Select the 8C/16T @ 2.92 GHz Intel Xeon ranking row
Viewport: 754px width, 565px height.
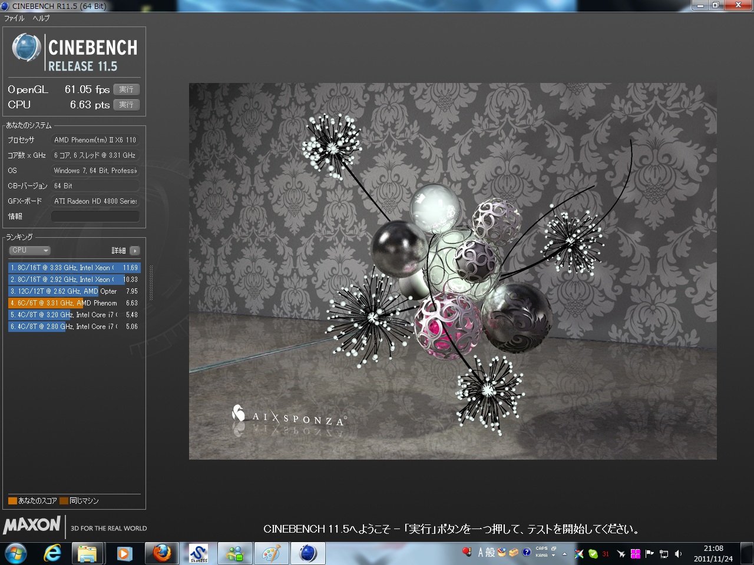(x=74, y=280)
